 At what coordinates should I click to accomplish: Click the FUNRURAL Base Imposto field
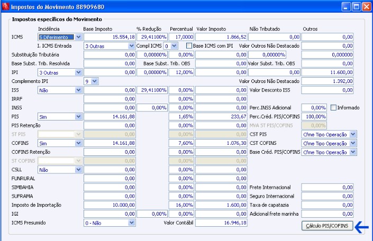point(110,179)
